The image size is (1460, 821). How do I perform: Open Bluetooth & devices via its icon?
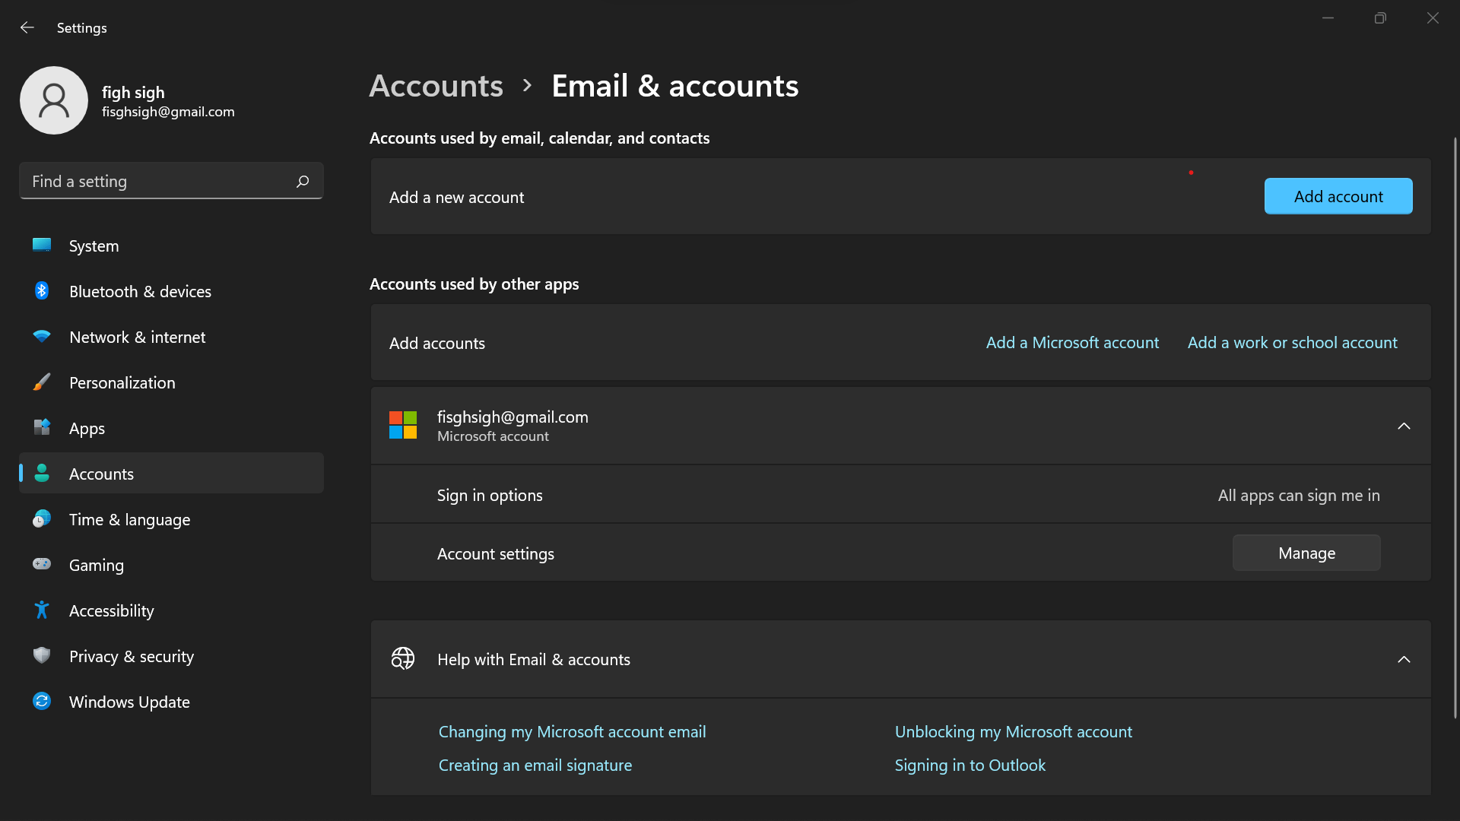(42, 291)
